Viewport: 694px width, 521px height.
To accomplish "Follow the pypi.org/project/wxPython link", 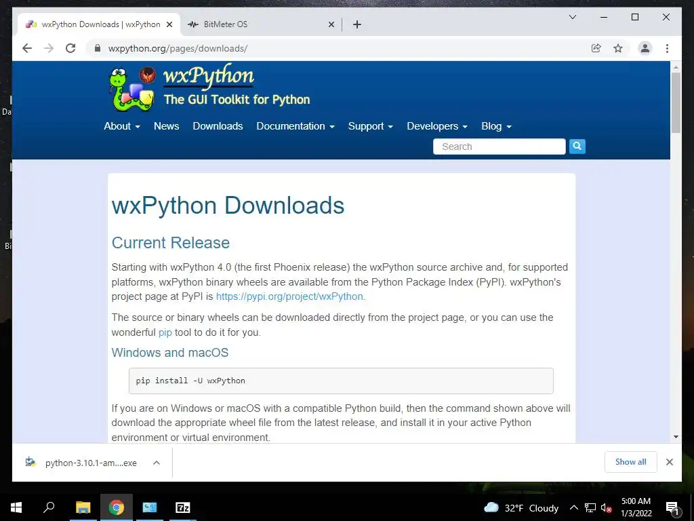I will (289, 296).
